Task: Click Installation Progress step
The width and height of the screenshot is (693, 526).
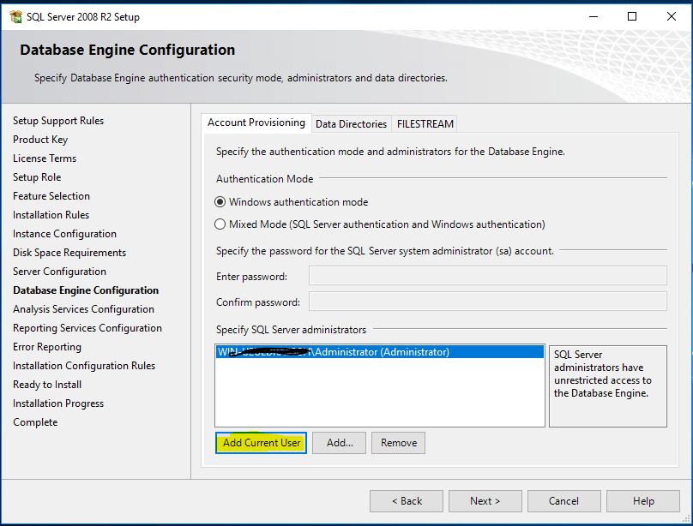Action: [58, 403]
